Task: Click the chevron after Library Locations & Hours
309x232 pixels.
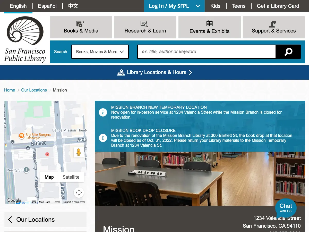Action: 190,72
